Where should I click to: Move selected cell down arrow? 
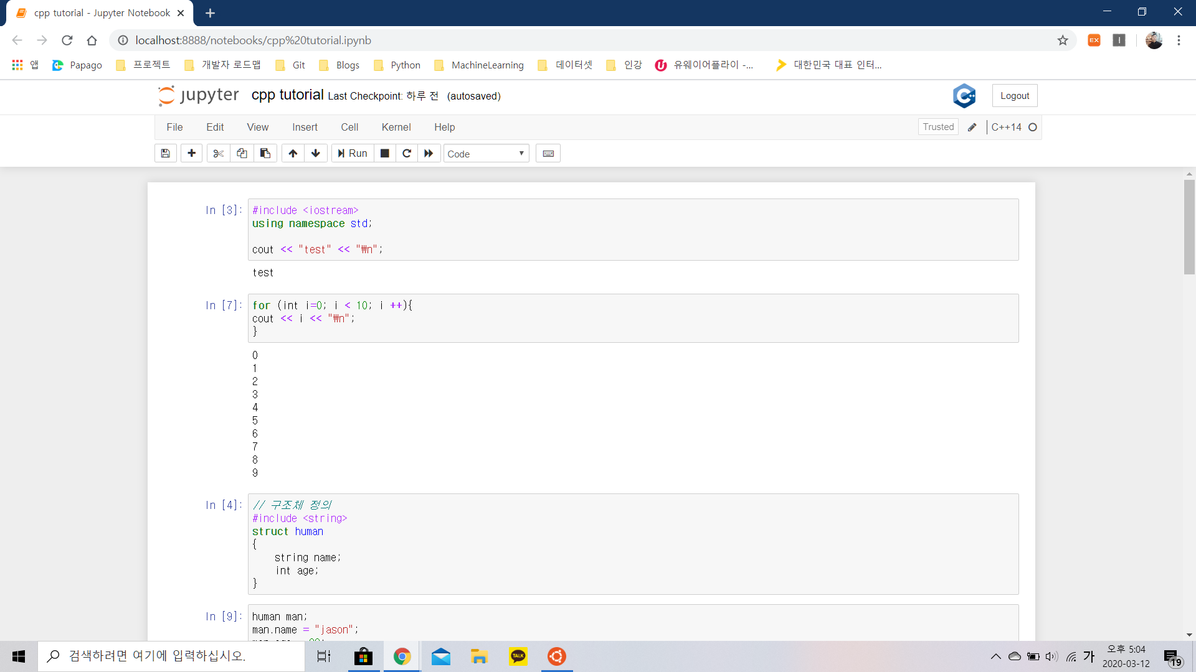pyautogui.click(x=316, y=153)
